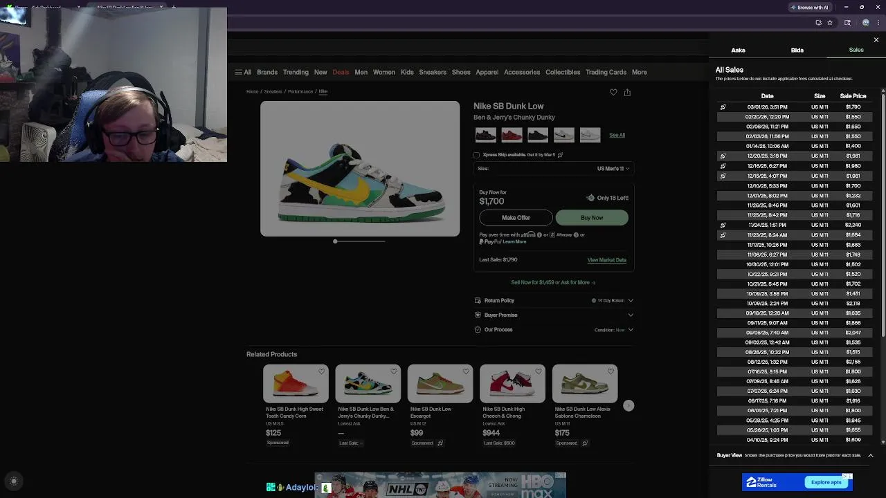Click Xpress icon on 11/23/25 sale row
The image size is (886, 498).
pos(723,235)
